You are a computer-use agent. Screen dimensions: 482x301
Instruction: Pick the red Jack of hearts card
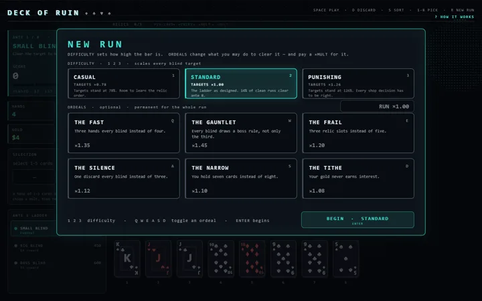pyautogui.click(x=158, y=259)
